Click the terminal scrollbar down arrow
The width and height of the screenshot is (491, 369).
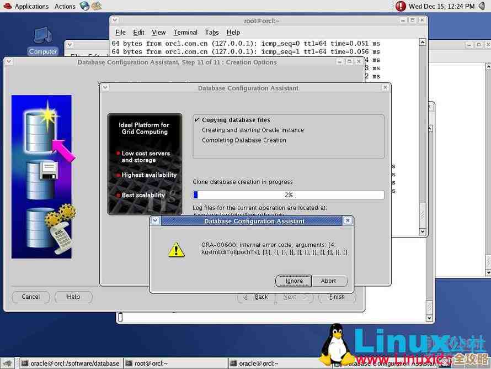click(423, 231)
